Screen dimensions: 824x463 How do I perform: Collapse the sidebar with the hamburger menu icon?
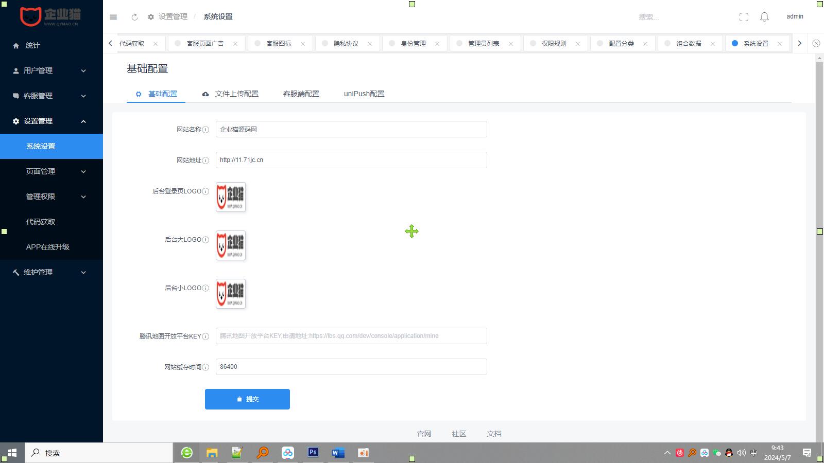[113, 17]
